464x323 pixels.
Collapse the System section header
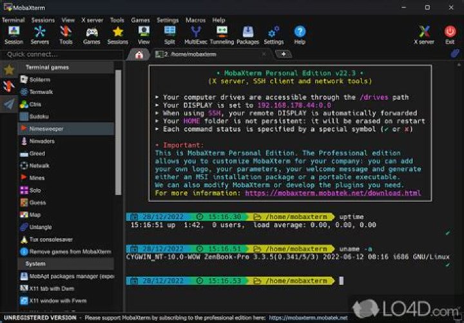(66, 264)
